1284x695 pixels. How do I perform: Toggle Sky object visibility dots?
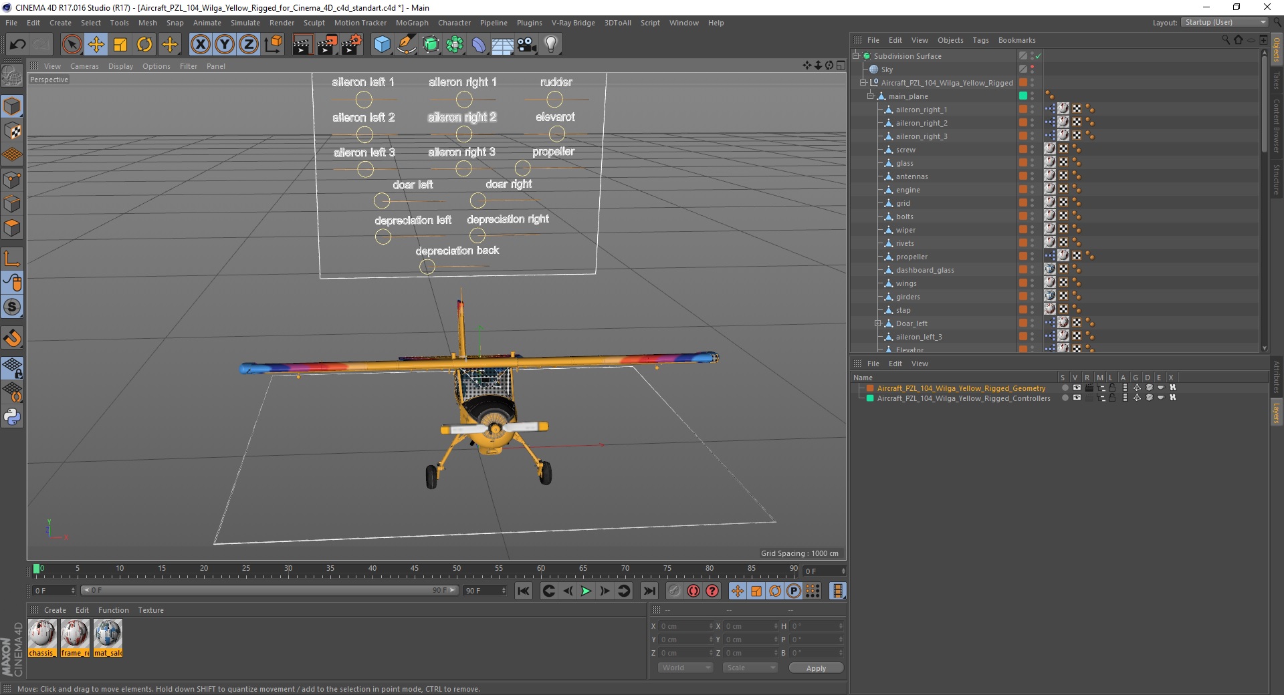1032,69
